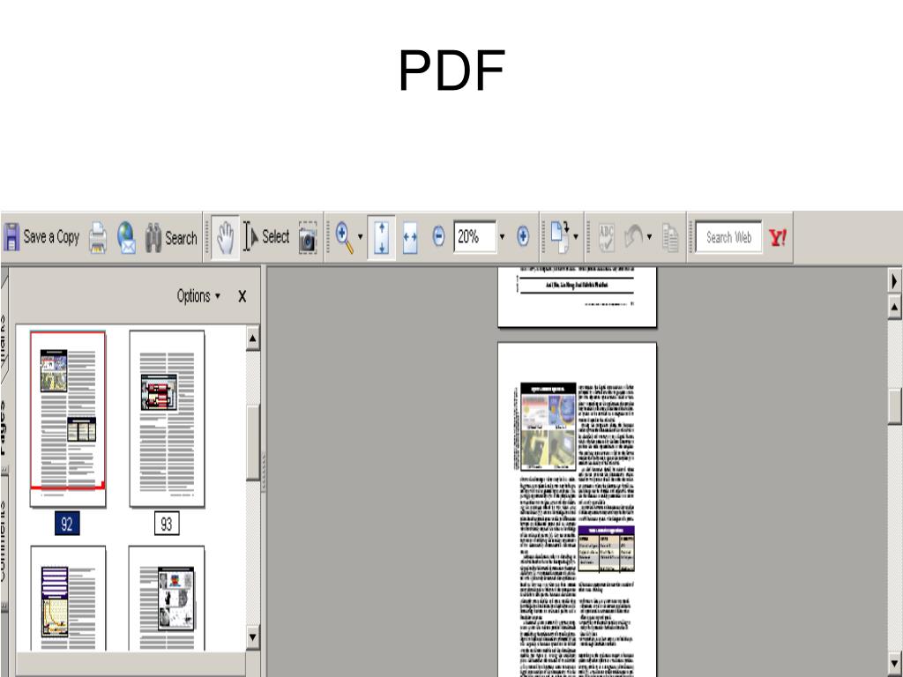Toggle Fit Page view

[x=381, y=238]
